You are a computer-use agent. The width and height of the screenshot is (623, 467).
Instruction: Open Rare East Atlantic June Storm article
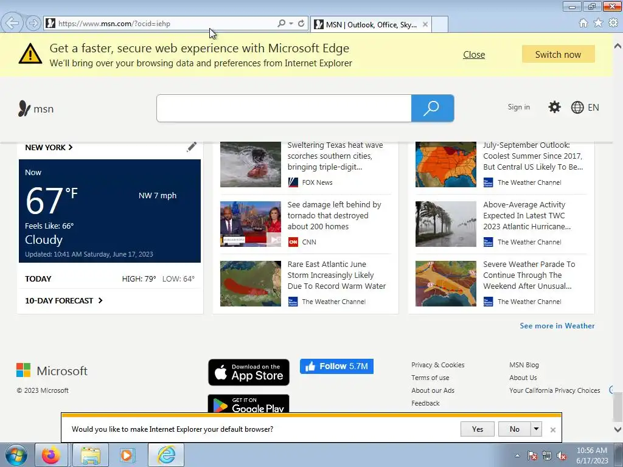coord(336,275)
